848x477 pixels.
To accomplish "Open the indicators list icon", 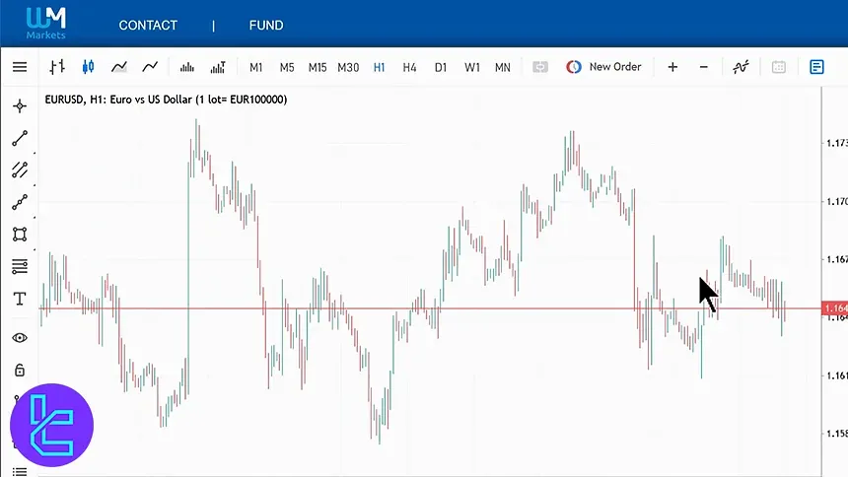I will point(741,67).
